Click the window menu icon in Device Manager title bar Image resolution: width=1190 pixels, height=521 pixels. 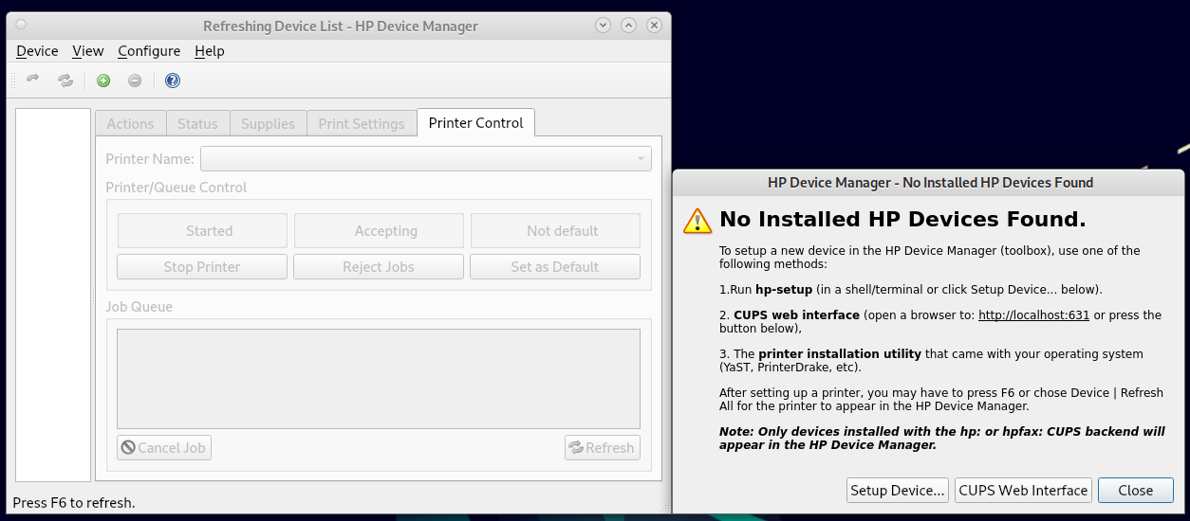point(22,26)
